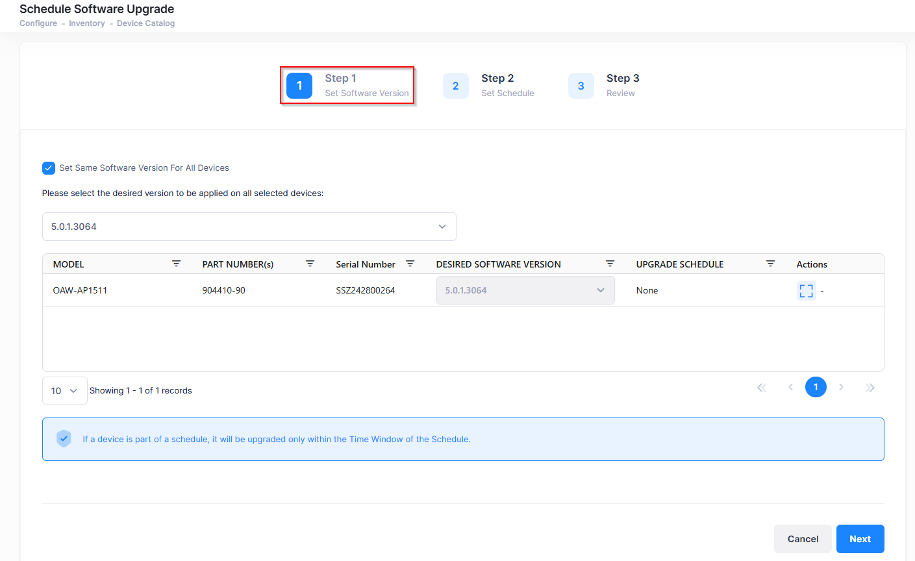Change the records per page dropdown
The height and width of the screenshot is (561, 915).
[x=64, y=391]
